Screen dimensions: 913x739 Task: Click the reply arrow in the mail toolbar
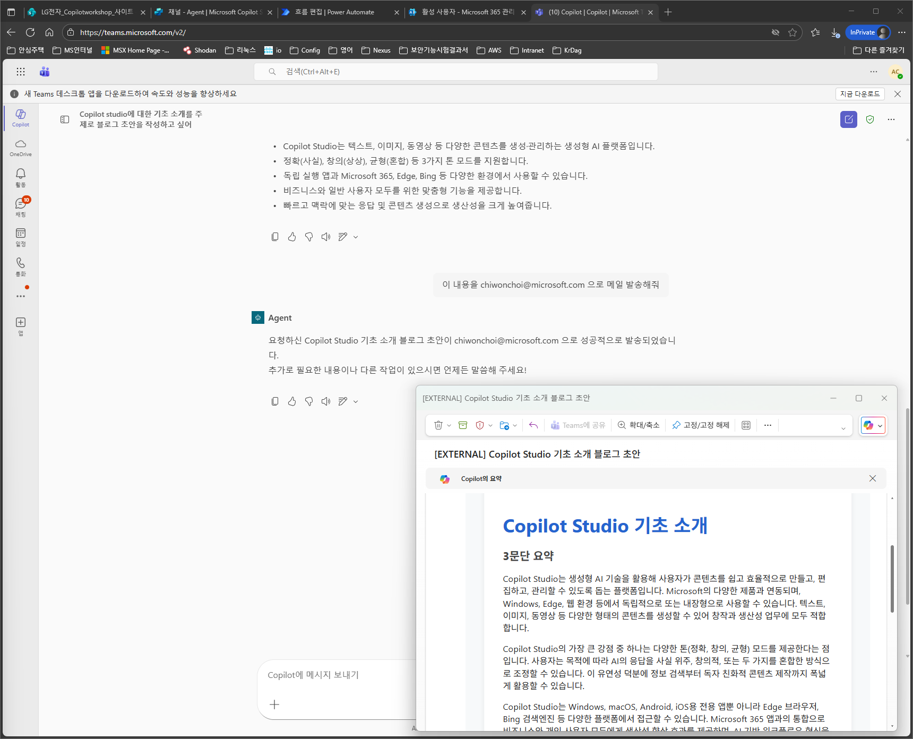[533, 425]
